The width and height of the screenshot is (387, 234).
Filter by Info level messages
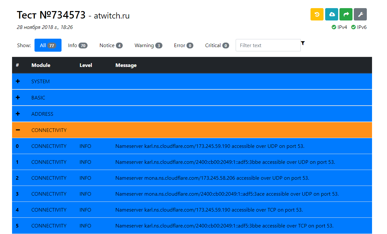[x=77, y=45]
